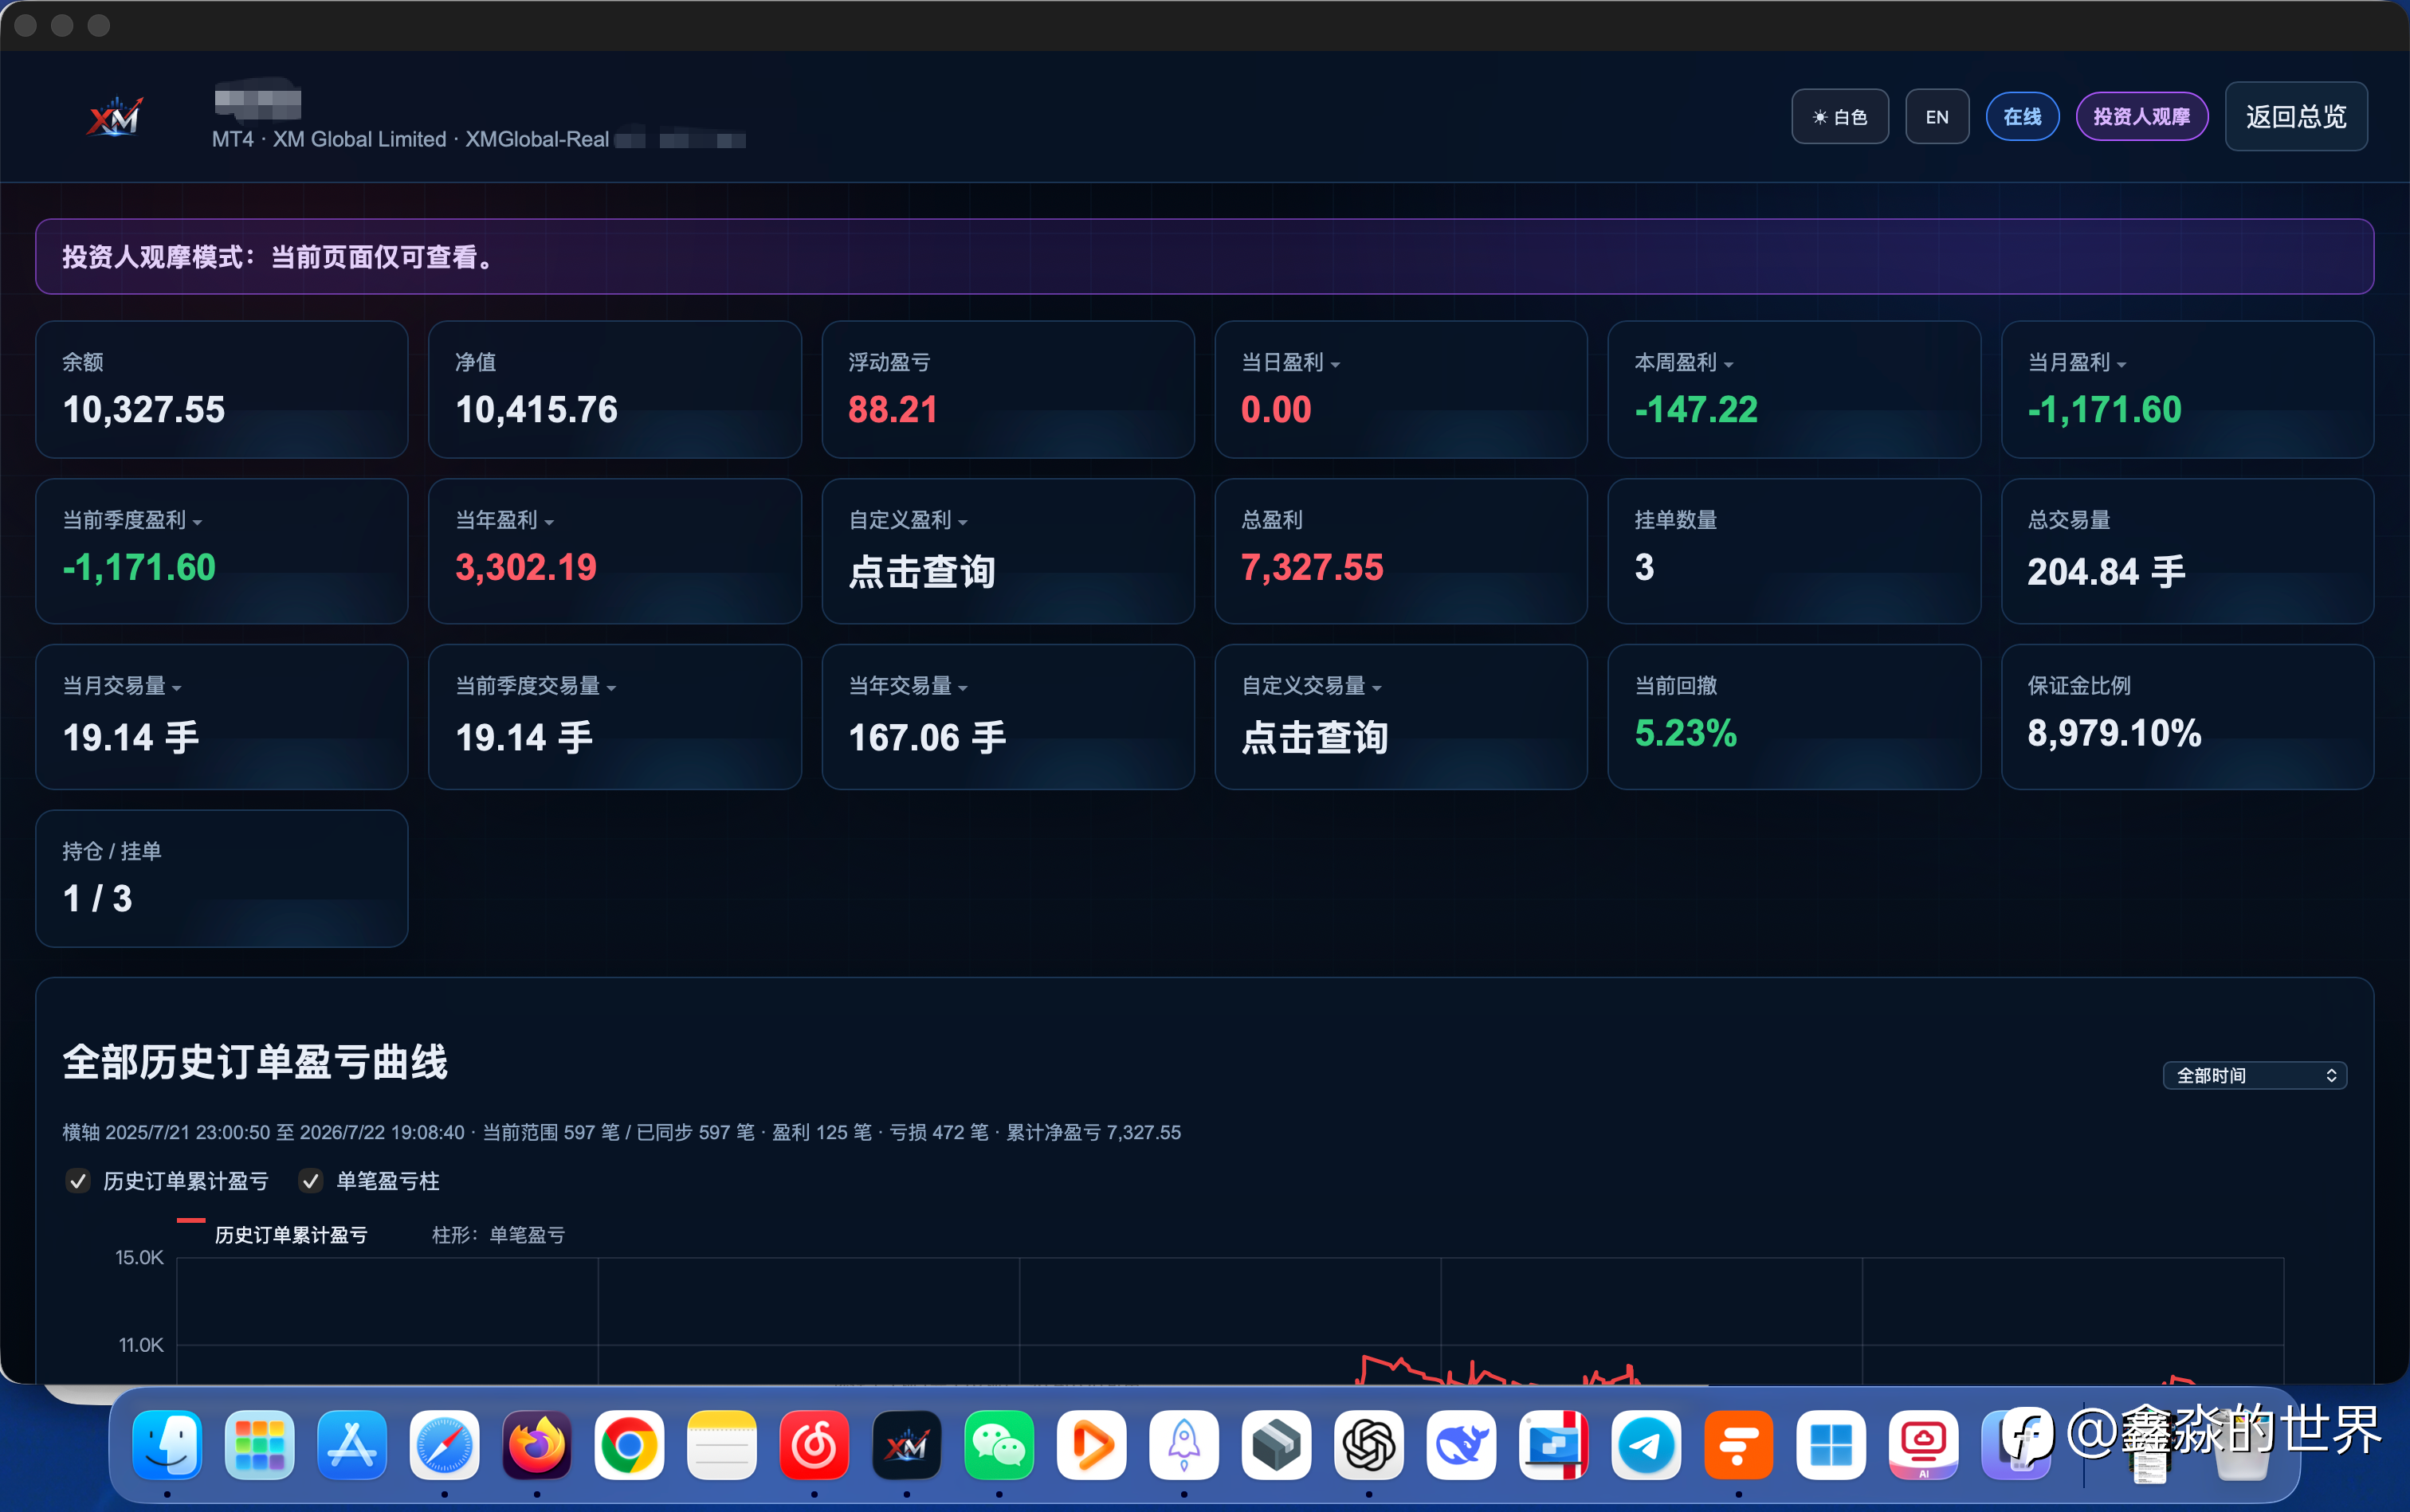Click the 在线 online status badge
The image size is (2410, 1512).
click(2022, 117)
